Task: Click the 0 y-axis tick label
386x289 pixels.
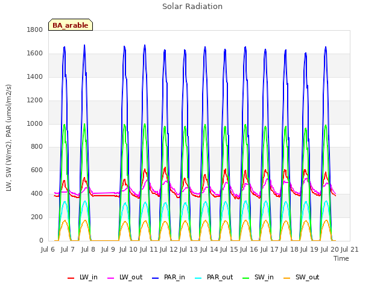Action: [41, 241]
